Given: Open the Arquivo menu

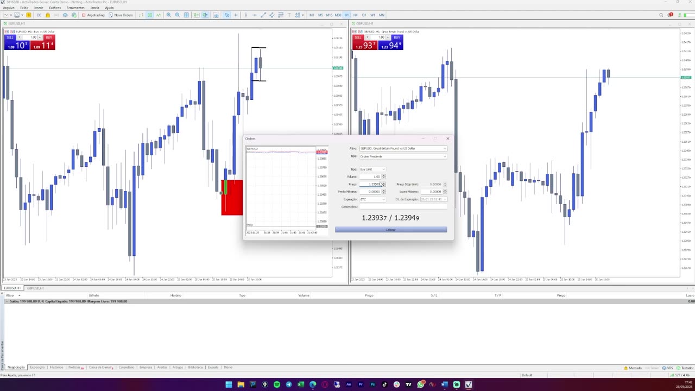Looking at the screenshot, I should [x=9, y=8].
